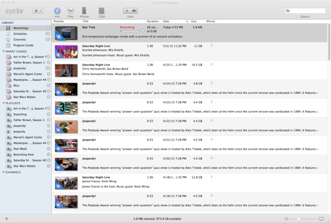Click the Exporting playlist icon
331x223 pixels.
click(9, 114)
